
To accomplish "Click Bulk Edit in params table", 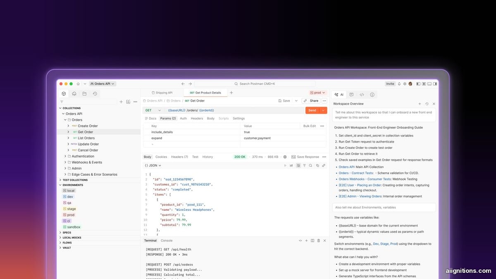I will [310, 126].
